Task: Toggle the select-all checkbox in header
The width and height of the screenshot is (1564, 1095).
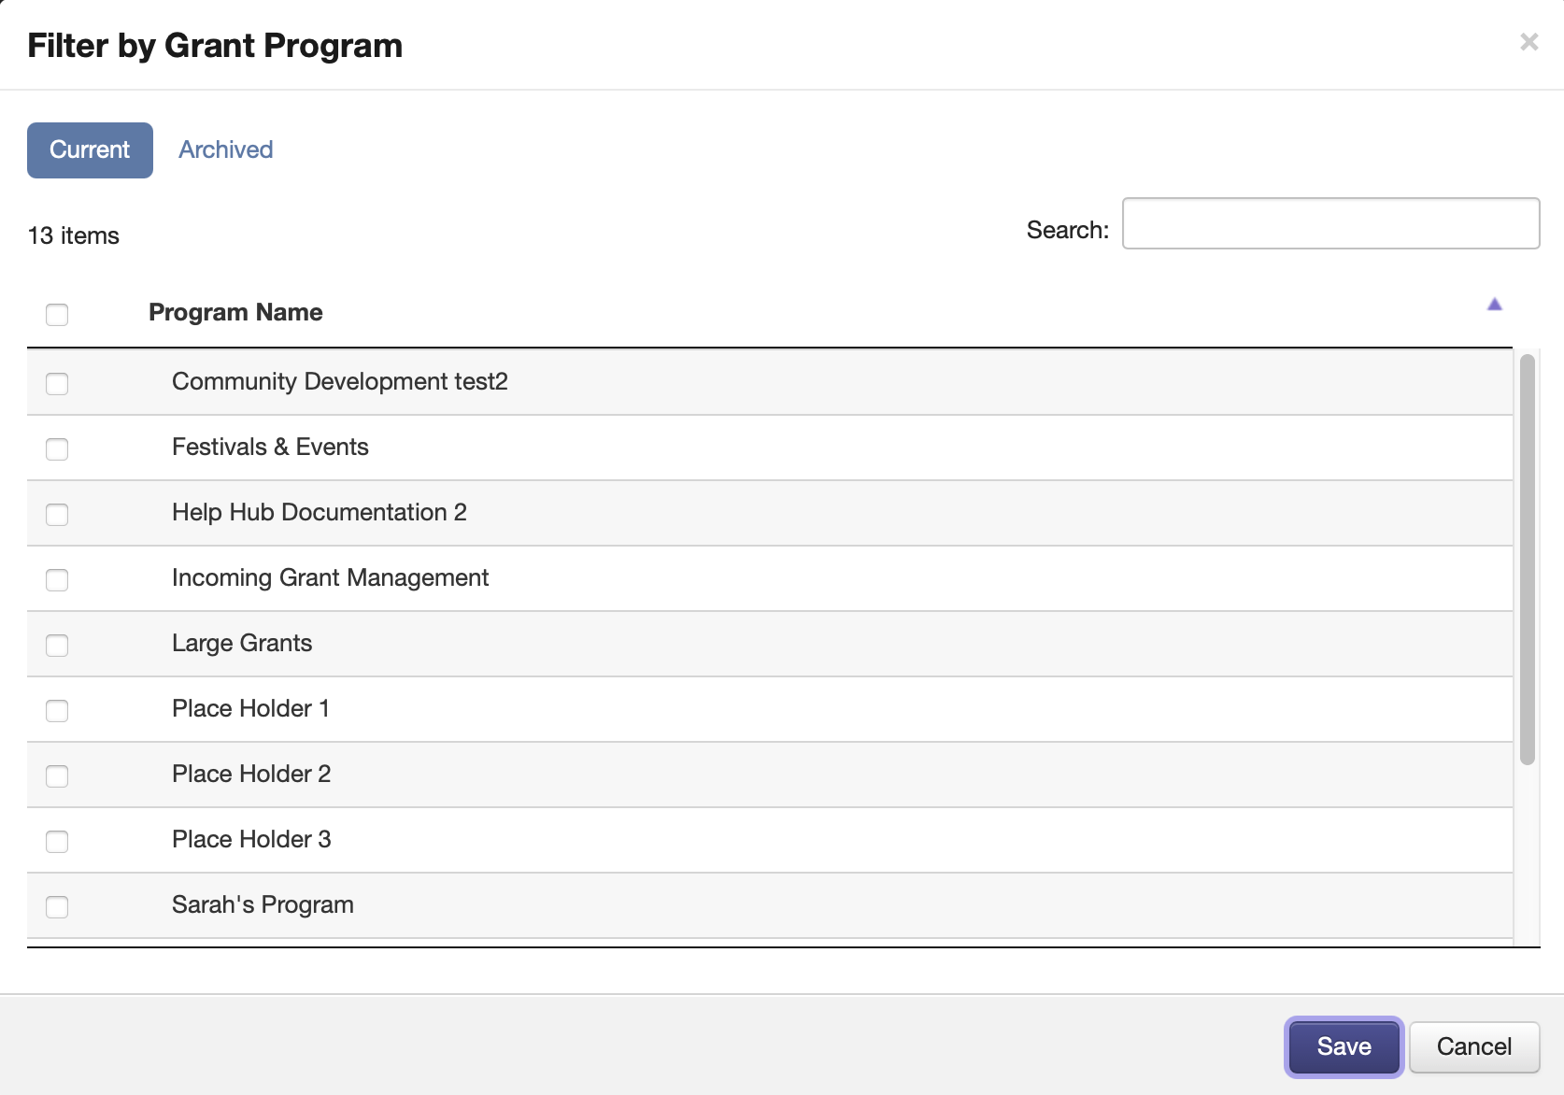Action: 57,315
